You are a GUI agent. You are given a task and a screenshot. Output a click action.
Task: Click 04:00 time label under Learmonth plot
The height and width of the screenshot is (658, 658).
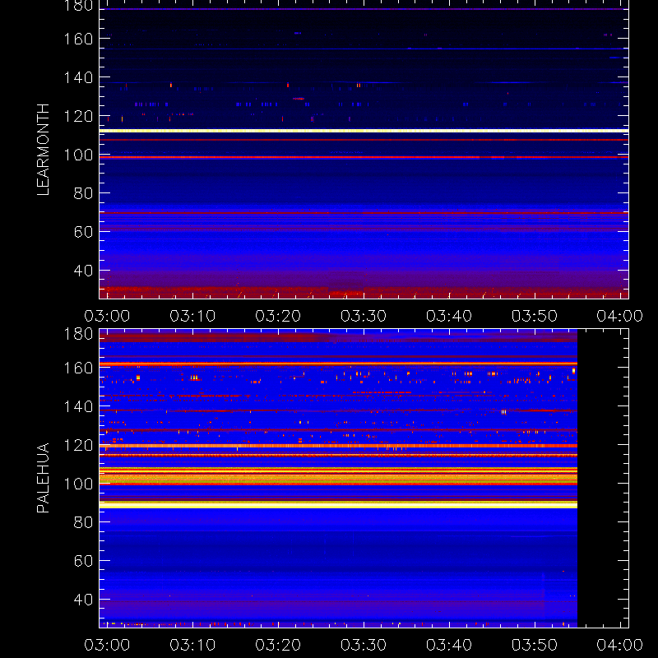pyautogui.click(x=620, y=316)
